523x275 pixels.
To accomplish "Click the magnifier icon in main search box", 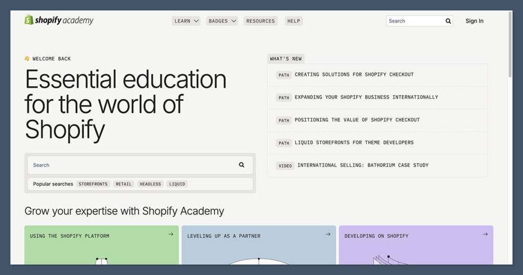I will click(242, 165).
